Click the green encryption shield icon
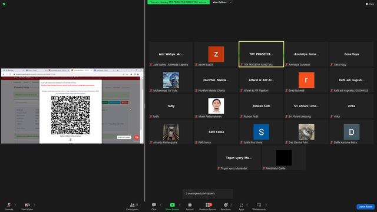 click(4, 4)
